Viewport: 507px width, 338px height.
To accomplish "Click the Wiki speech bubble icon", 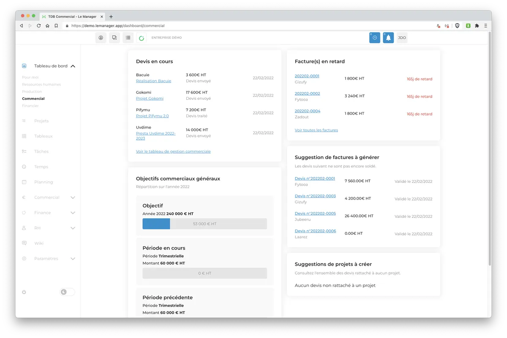I will click(x=24, y=243).
